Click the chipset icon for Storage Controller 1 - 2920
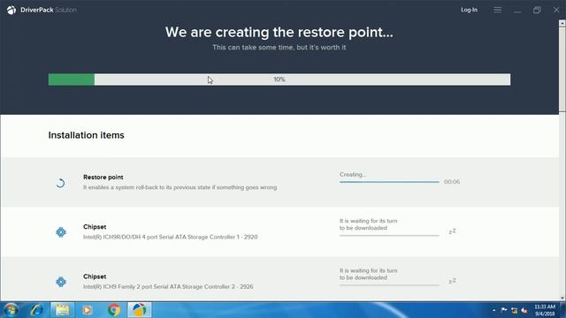This screenshot has height=318, width=566. coord(61,231)
